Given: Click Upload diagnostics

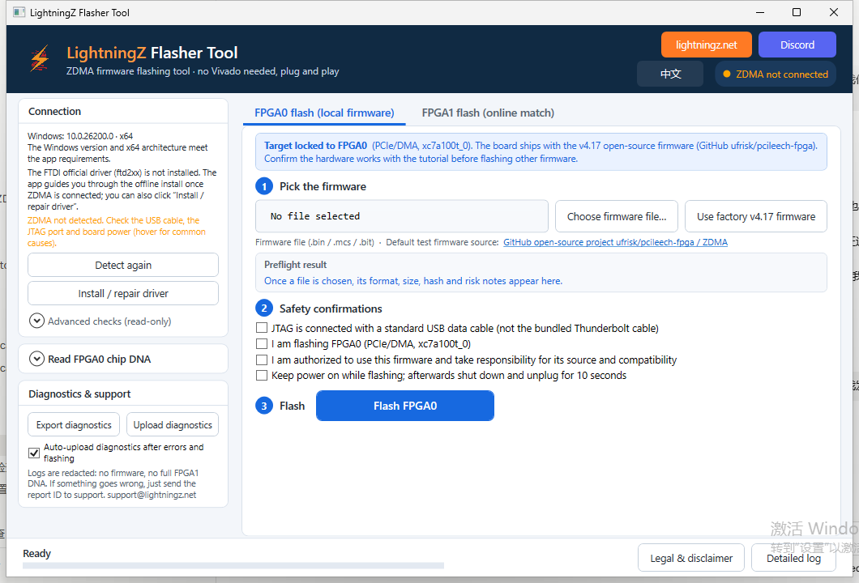Looking at the screenshot, I should (x=173, y=425).
